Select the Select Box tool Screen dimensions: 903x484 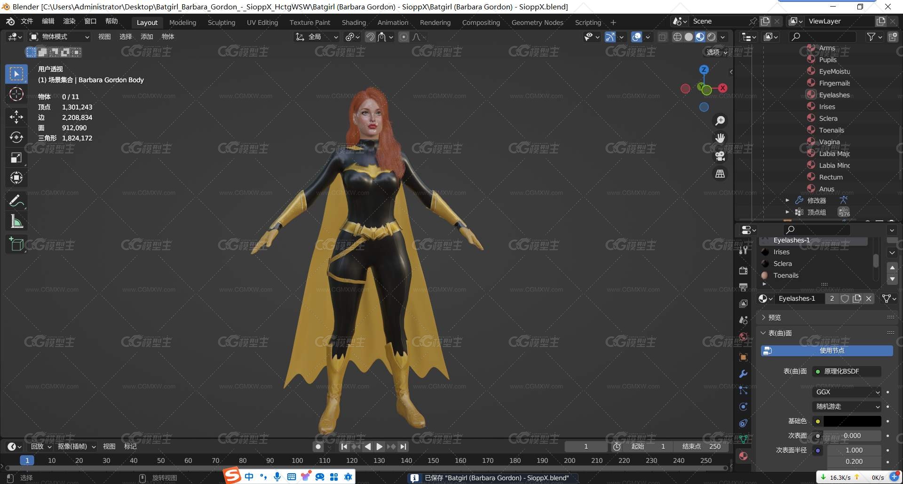pos(16,74)
